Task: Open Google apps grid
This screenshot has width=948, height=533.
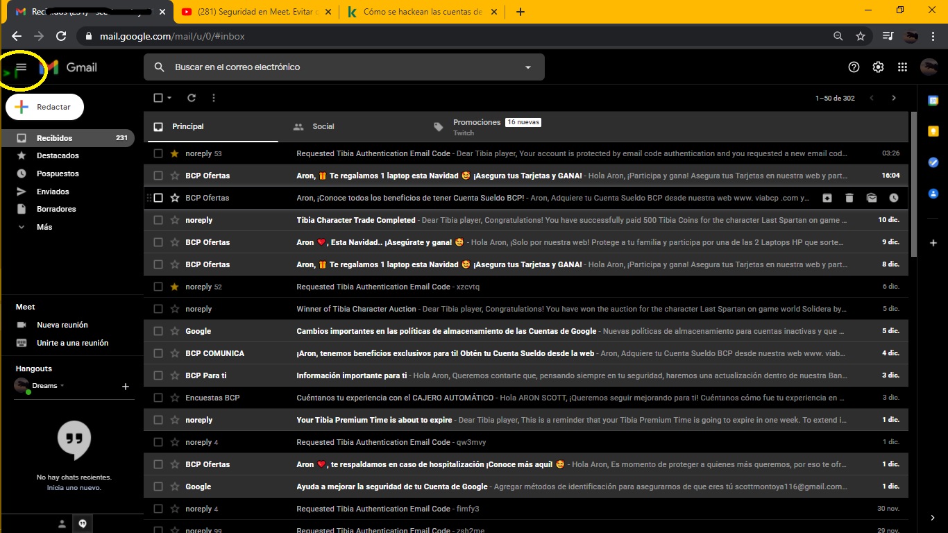Action: tap(902, 67)
